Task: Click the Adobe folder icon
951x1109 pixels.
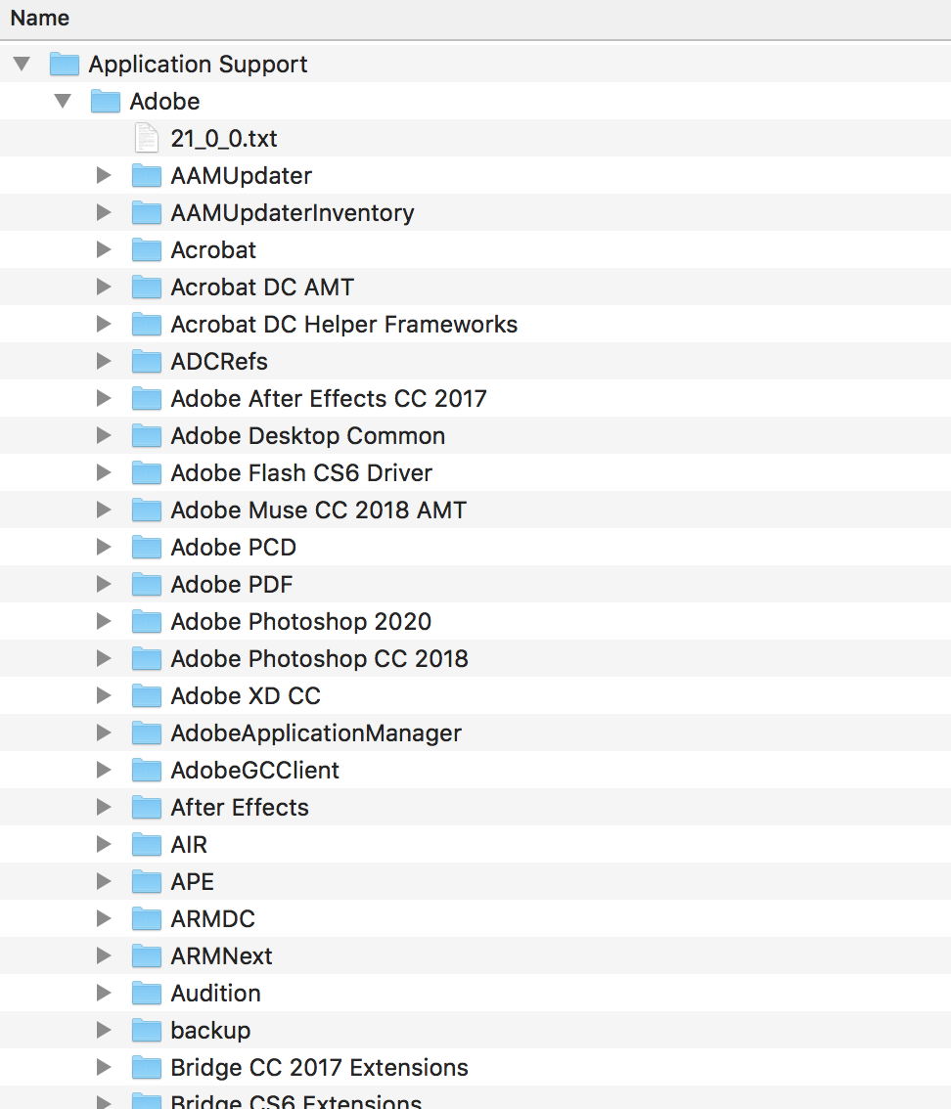Action: (x=105, y=101)
